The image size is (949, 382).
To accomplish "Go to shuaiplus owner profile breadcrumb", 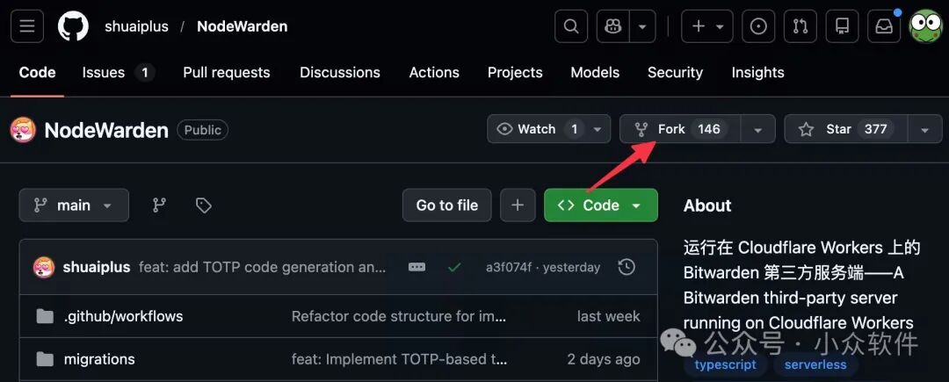I will 137,26.
